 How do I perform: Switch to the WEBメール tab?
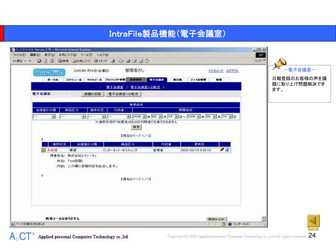[x=94, y=80]
